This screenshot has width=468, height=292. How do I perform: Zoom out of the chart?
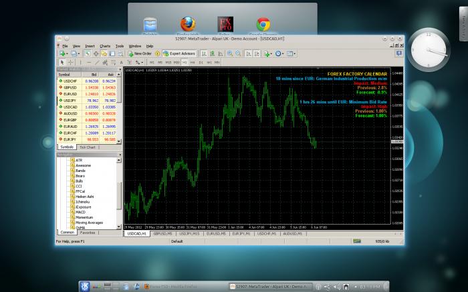(x=238, y=53)
